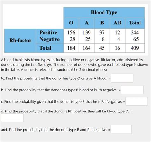Click the Rh-factor row header
The image size is (151, 142).
click(x=20, y=41)
